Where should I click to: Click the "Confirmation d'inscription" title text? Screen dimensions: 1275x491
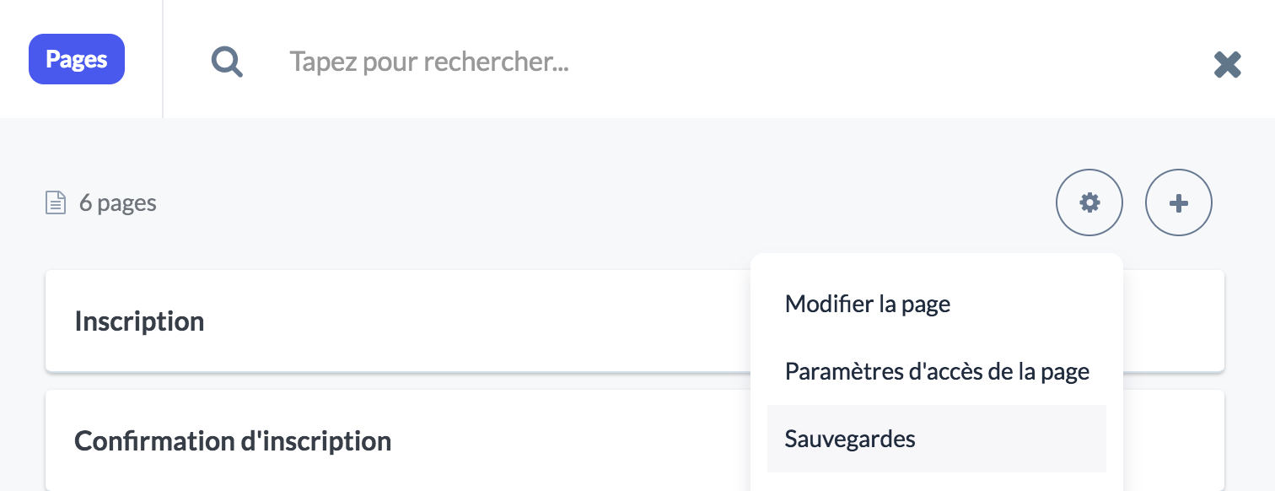233,441
